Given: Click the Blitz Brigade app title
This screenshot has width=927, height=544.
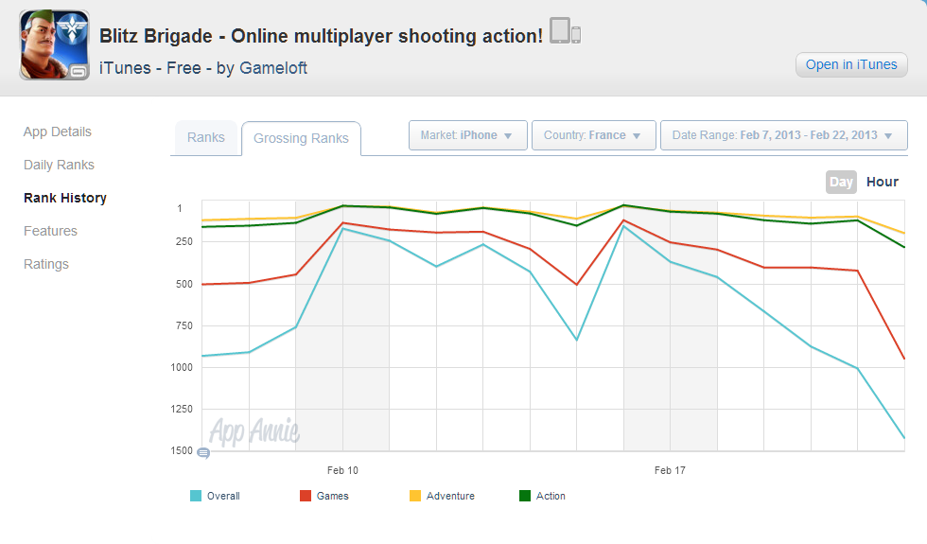Looking at the screenshot, I should pos(321,36).
